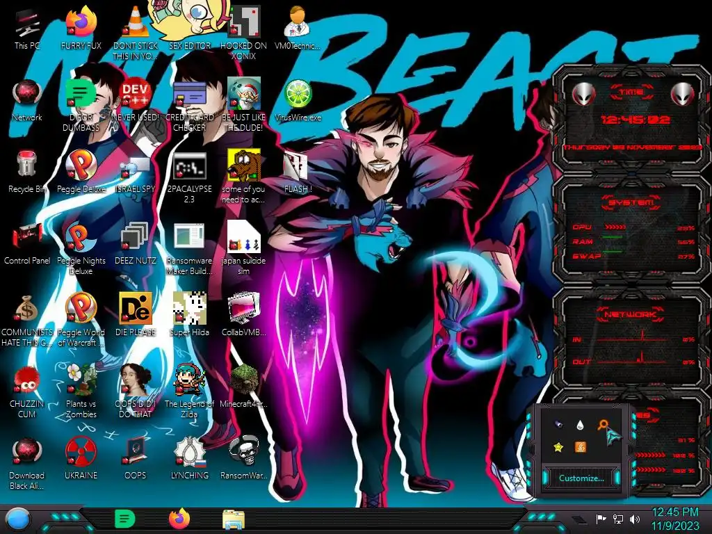Open Action Center flag in system tray
The width and height of the screenshot is (712, 534).
pyautogui.click(x=601, y=519)
